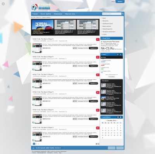Open the WebNull site logo
This screenshot has width=155, height=154.
click(41, 7)
